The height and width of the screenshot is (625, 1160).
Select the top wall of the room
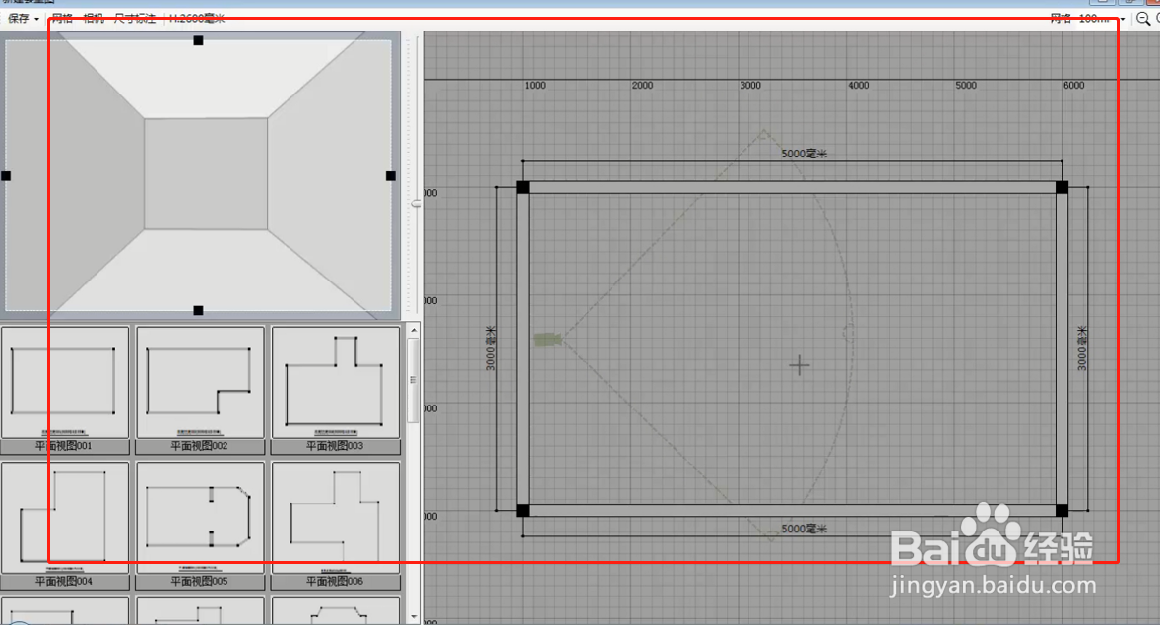pyautogui.click(x=792, y=187)
